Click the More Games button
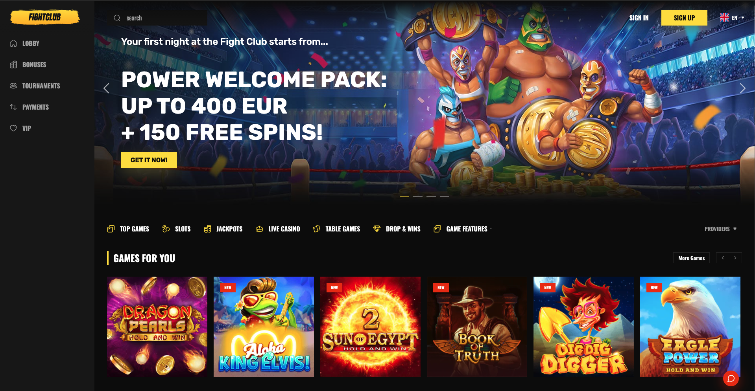755x391 pixels. tap(691, 258)
